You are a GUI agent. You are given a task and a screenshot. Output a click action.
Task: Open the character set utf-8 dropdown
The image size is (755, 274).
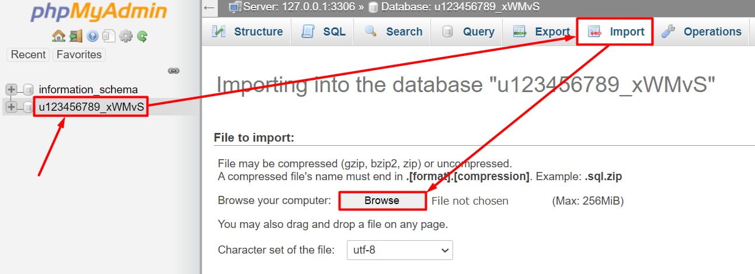(x=399, y=250)
